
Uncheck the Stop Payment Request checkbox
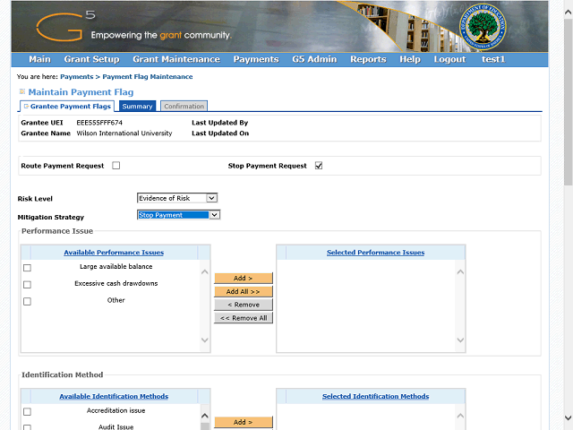coord(319,166)
